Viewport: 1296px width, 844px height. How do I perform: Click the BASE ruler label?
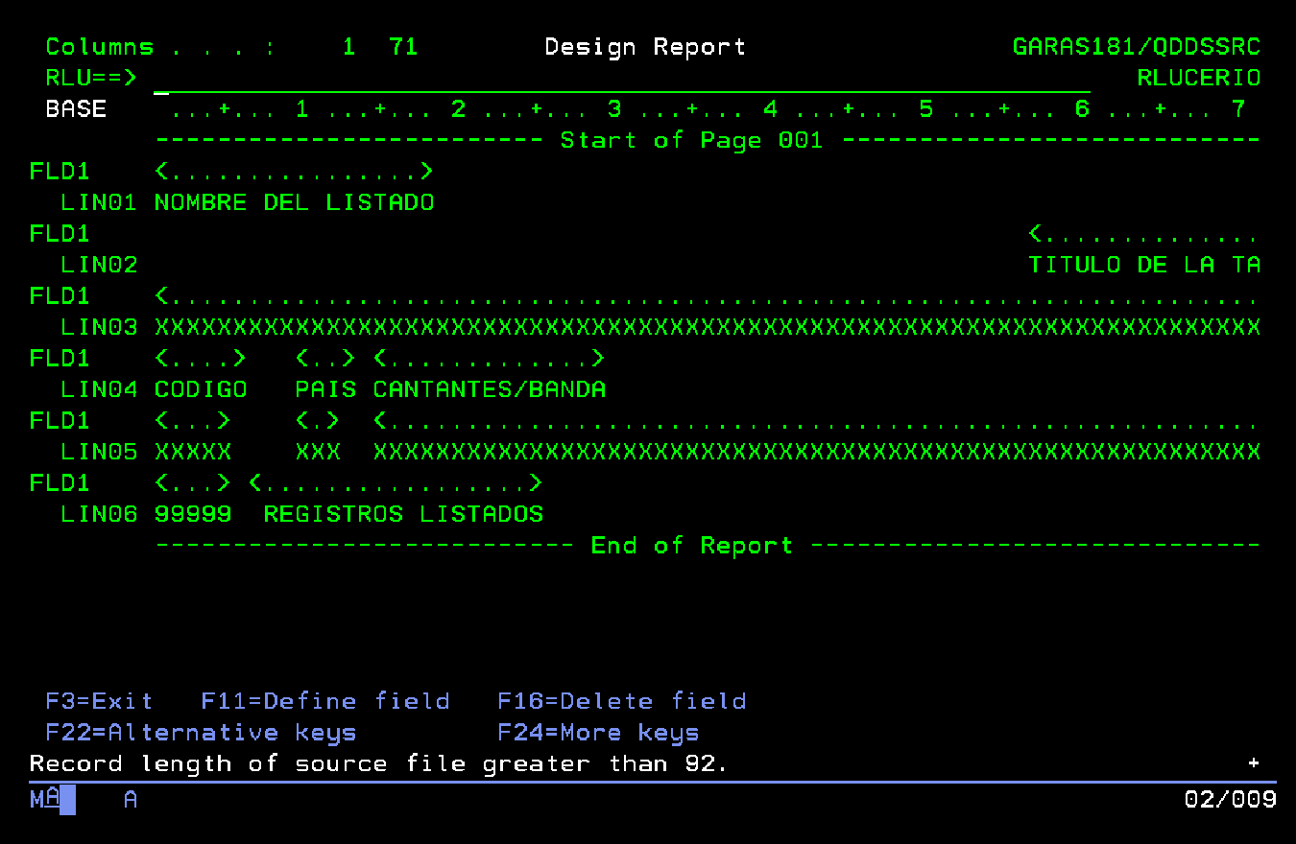click(x=76, y=109)
